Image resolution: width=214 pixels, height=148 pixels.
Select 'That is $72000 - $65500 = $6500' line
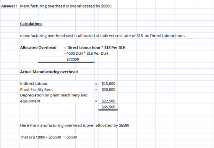[x=49, y=137]
